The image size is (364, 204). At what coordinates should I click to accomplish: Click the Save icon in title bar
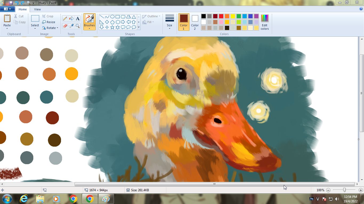(x=11, y=3)
